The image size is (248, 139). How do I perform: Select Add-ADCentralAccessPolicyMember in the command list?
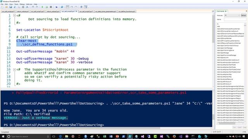click(x=229, y=29)
